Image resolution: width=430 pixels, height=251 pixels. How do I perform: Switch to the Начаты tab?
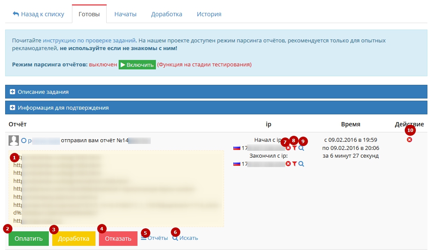125,14
